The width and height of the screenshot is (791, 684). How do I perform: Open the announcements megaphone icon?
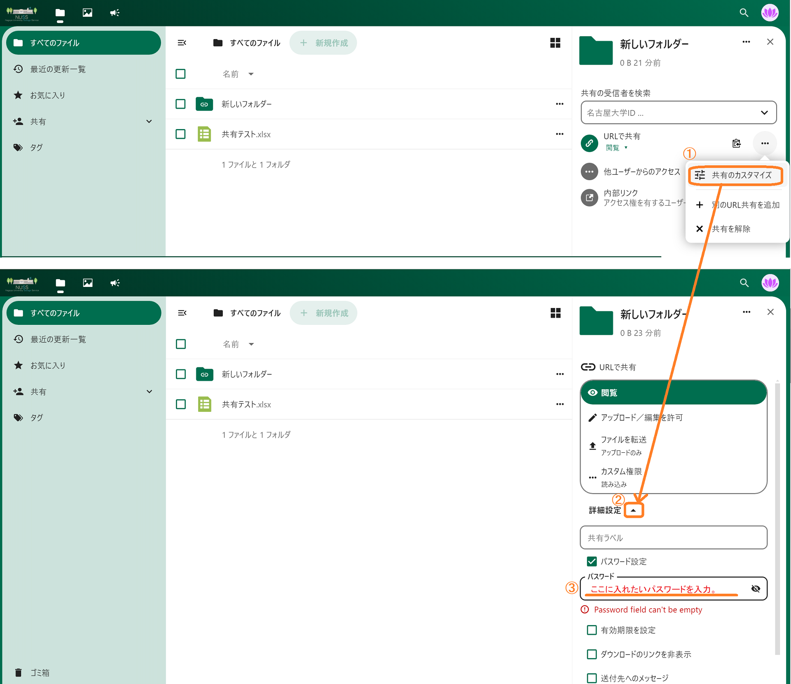(x=115, y=13)
